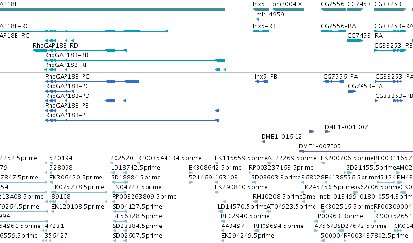
Task: Click the EK116659.5prime EST label
Action: click(x=241, y=158)
